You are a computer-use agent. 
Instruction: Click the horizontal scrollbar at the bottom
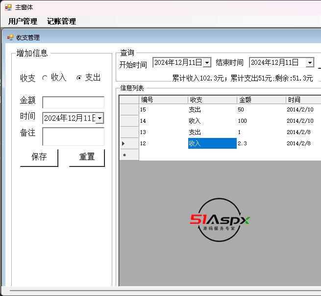162,292
